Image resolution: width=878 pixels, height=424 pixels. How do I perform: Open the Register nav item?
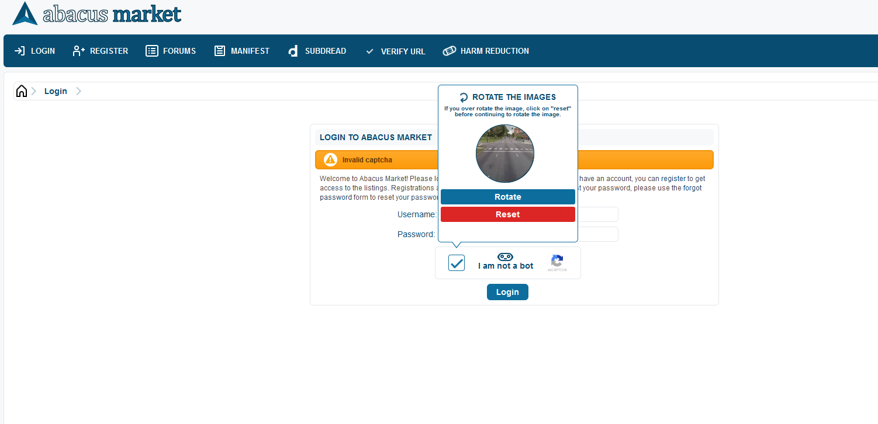pyautogui.click(x=100, y=51)
